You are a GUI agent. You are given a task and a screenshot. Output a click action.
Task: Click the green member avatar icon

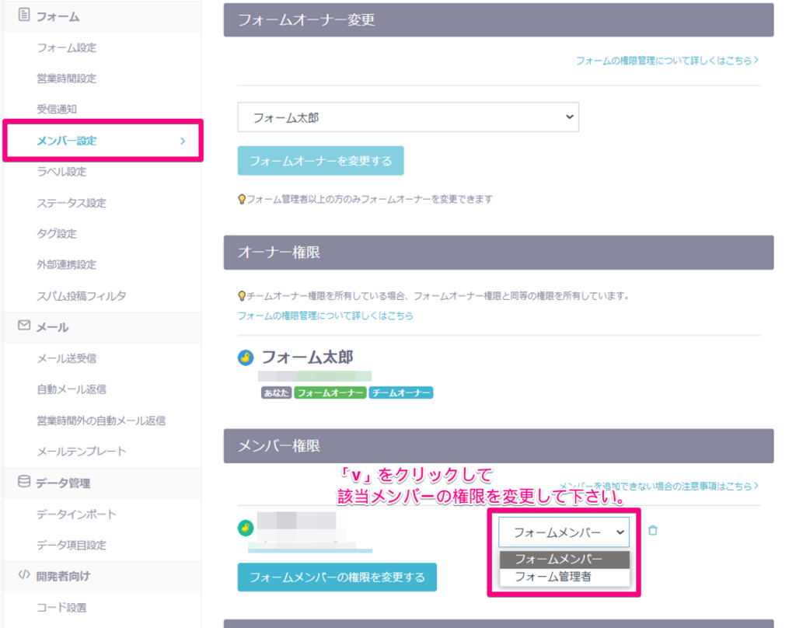click(x=246, y=529)
